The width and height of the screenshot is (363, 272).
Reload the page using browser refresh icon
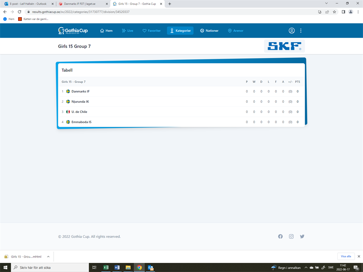click(x=21, y=12)
